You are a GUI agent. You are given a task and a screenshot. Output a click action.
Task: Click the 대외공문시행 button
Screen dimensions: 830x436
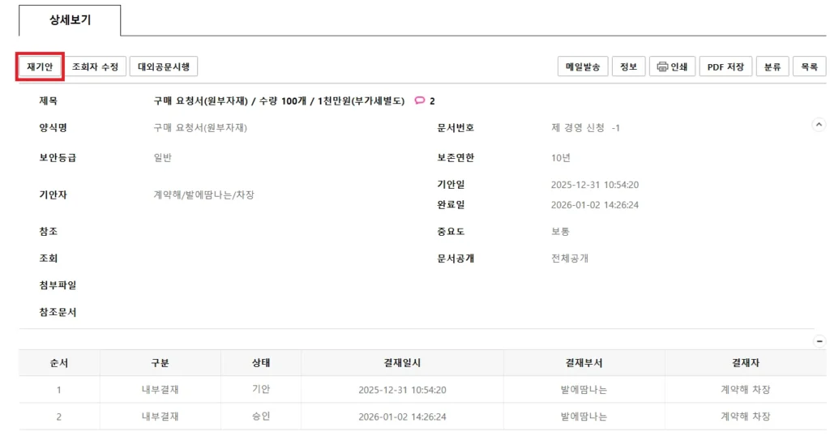[163, 66]
